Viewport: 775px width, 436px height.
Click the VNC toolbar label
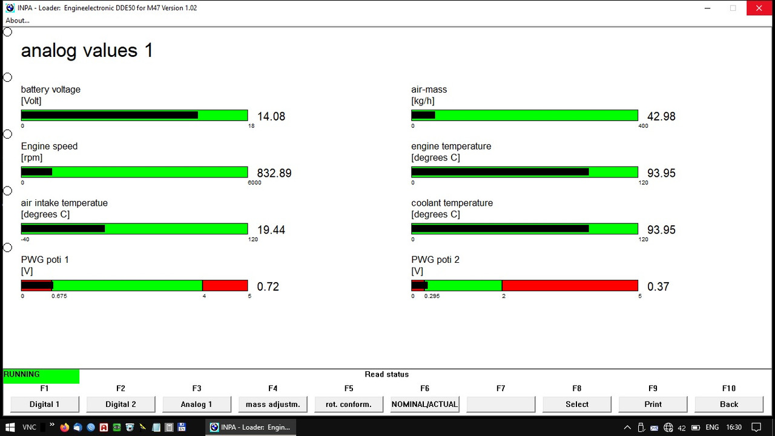pos(29,428)
